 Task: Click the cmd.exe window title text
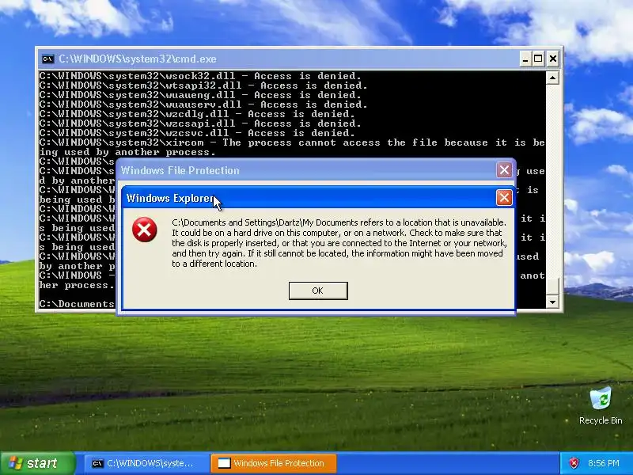pyautogui.click(x=138, y=59)
